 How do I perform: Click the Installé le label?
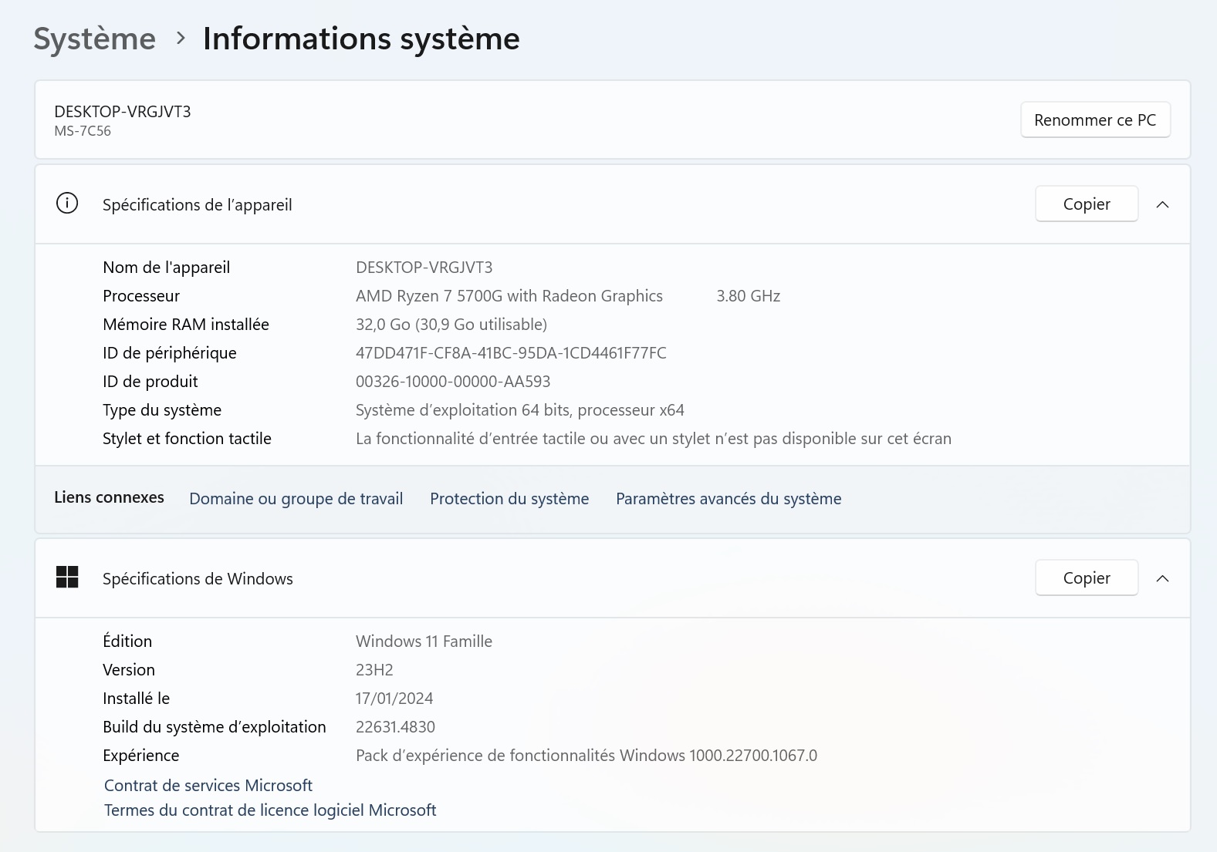point(136,699)
